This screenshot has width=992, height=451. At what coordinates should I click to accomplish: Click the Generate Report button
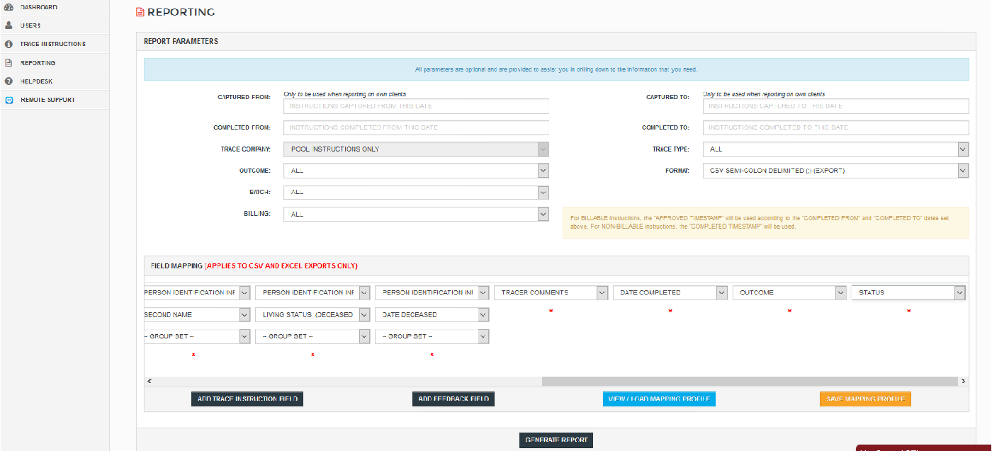[556, 440]
